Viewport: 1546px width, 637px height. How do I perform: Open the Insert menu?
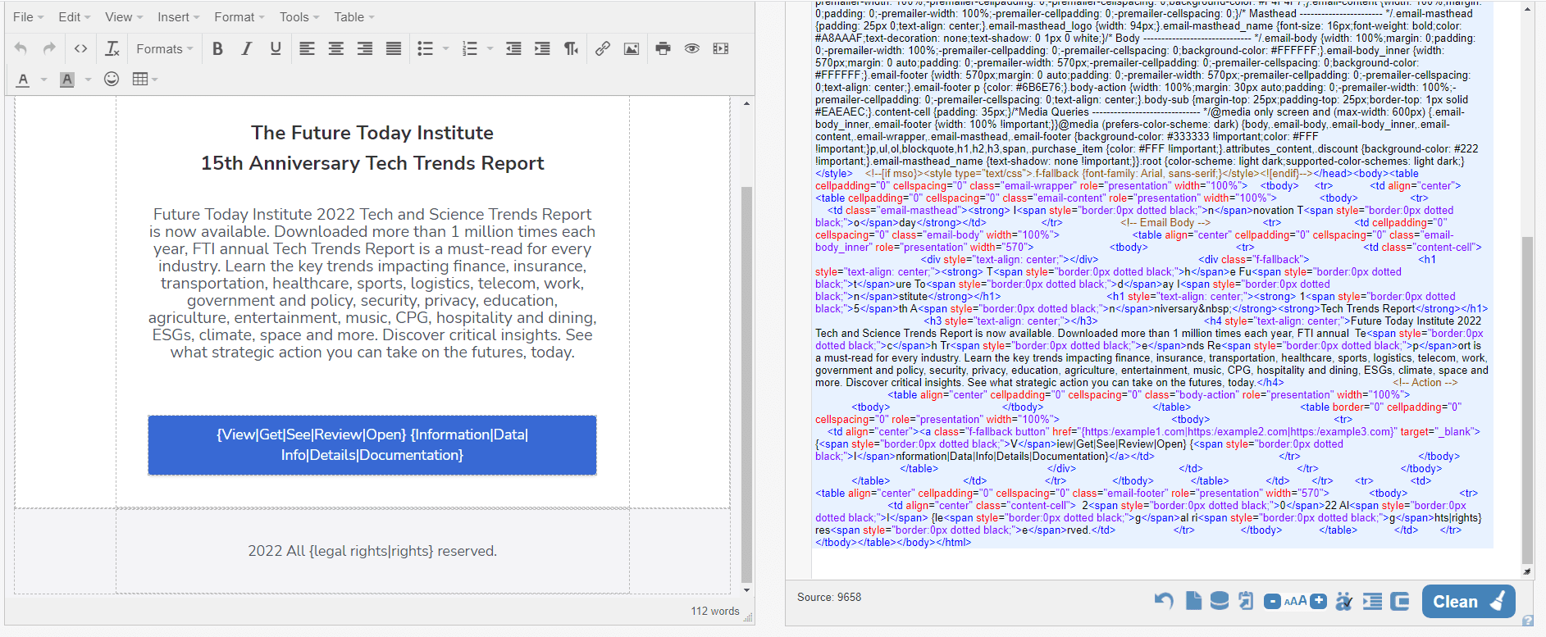pos(178,16)
